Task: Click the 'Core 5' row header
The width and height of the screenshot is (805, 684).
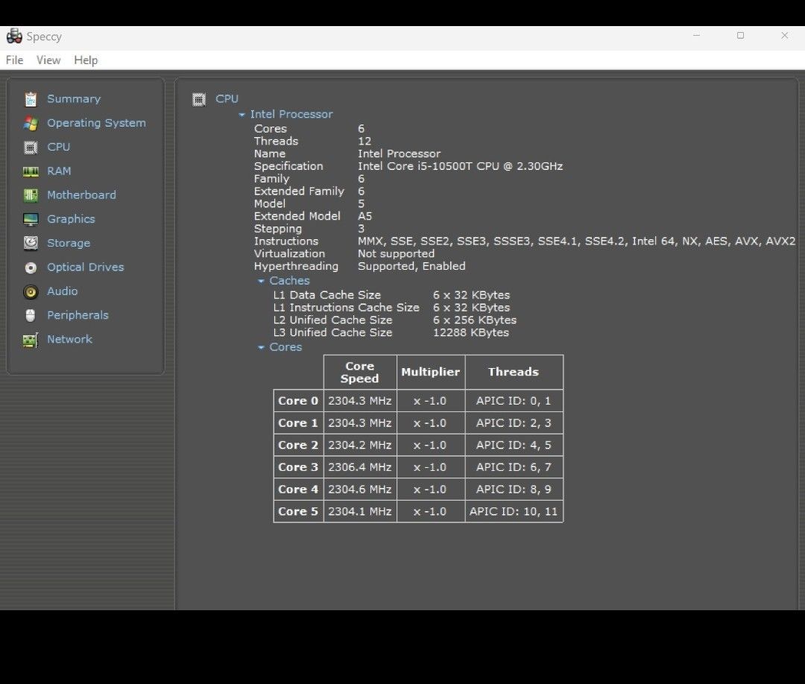Action: [x=298, y=512]
